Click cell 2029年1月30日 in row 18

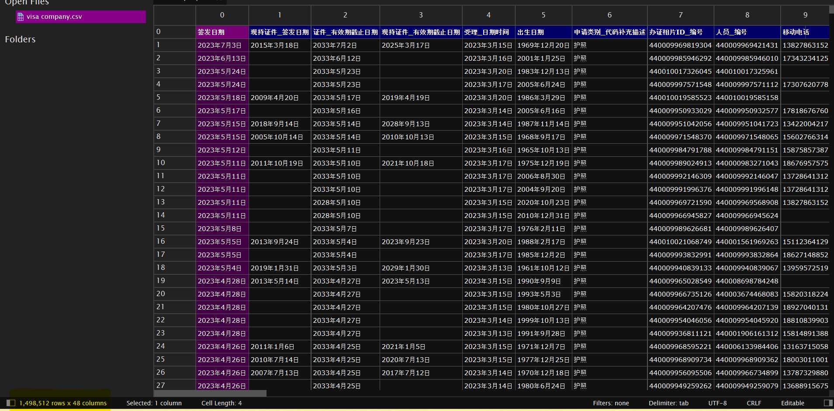point(421,268)
